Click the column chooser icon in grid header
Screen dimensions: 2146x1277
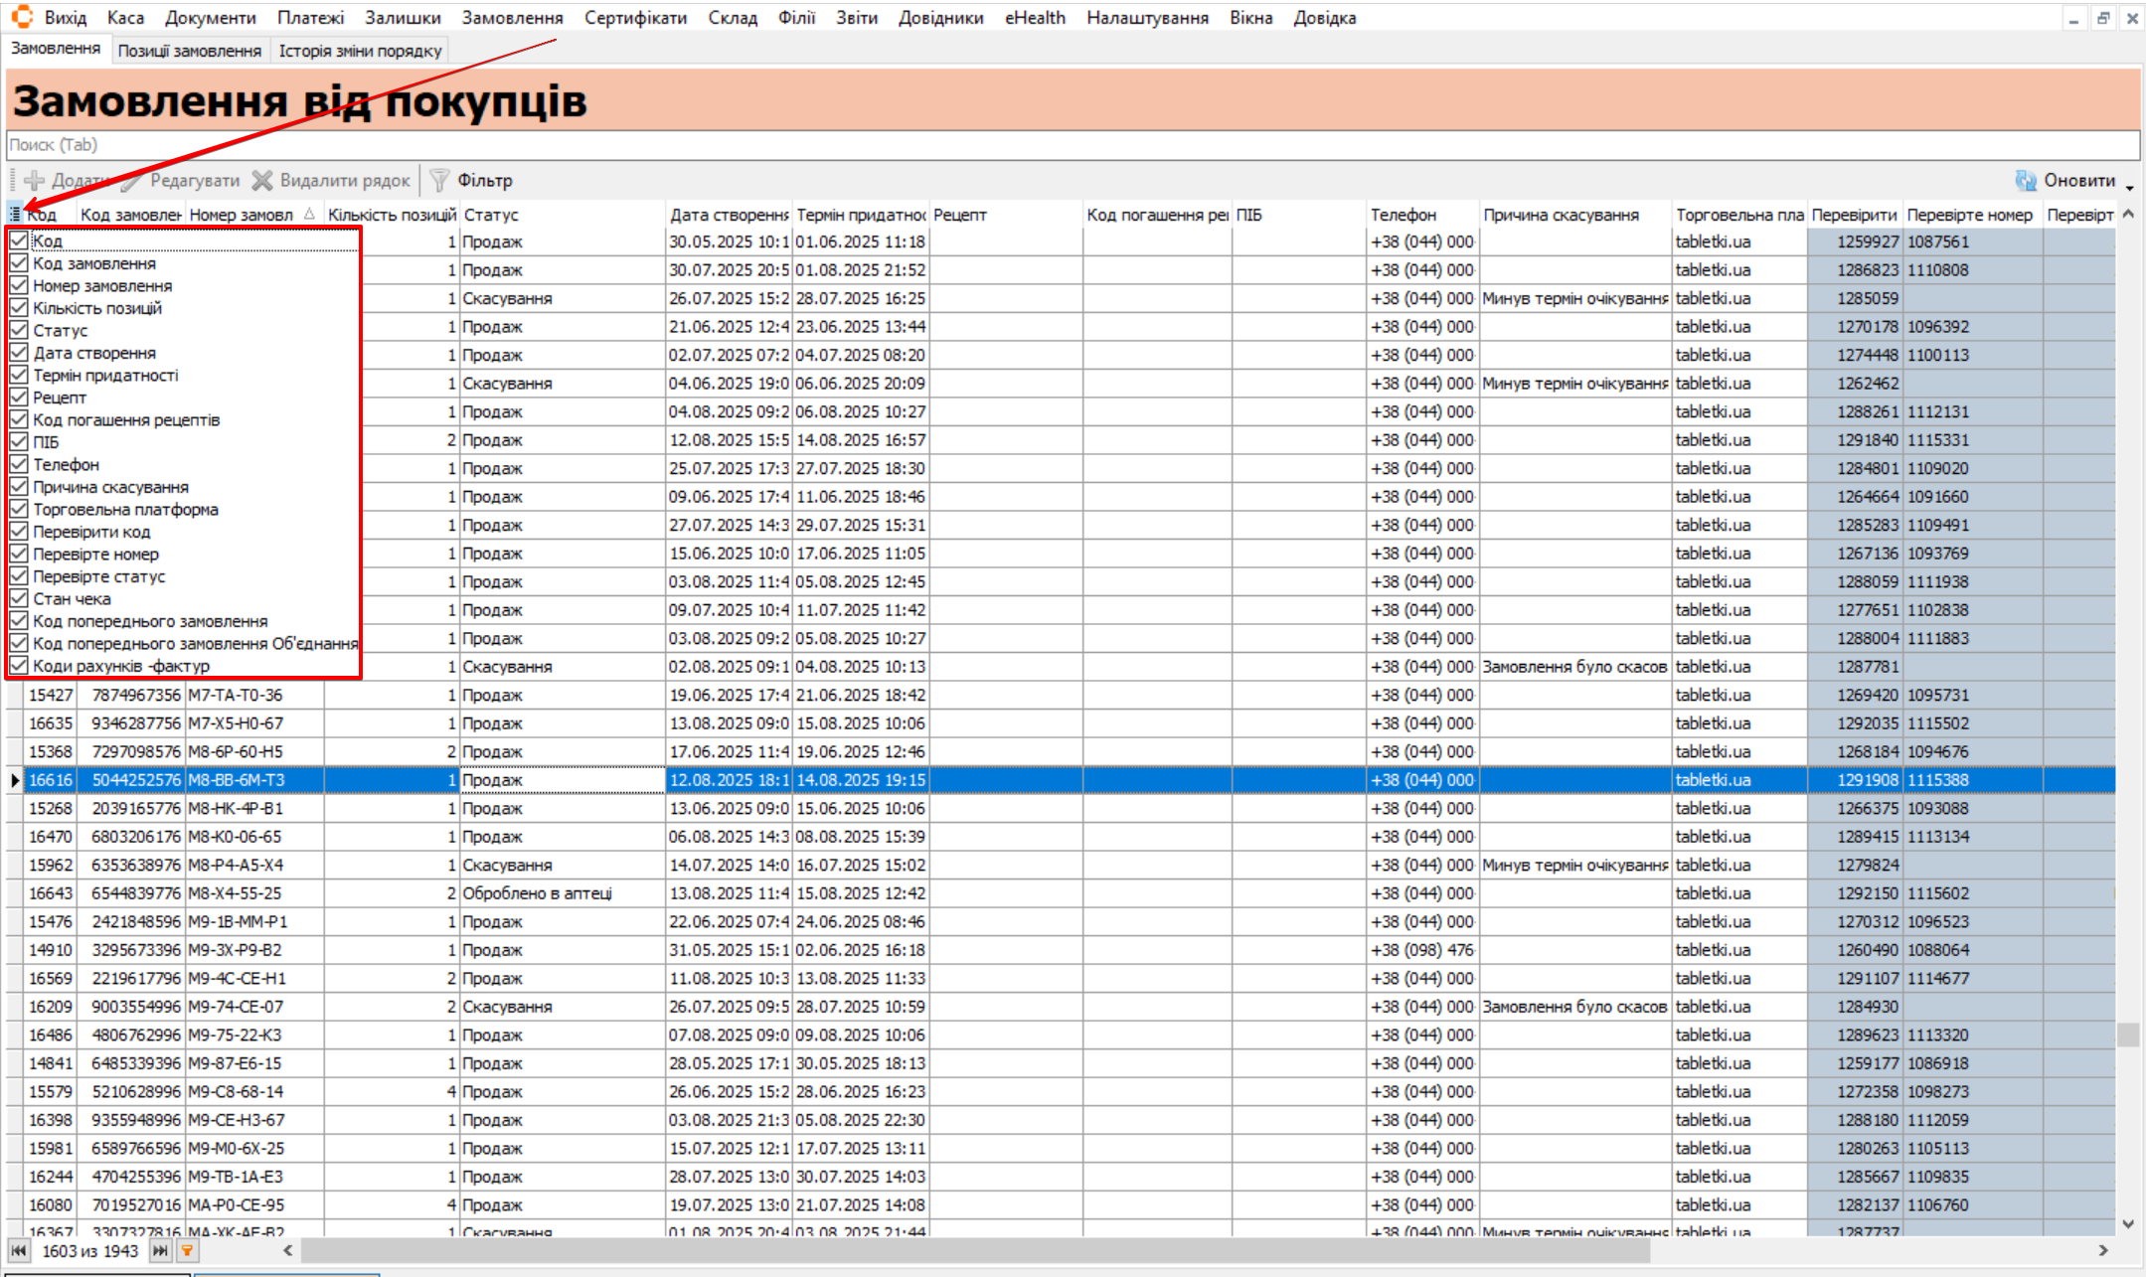tap(15, 214)
